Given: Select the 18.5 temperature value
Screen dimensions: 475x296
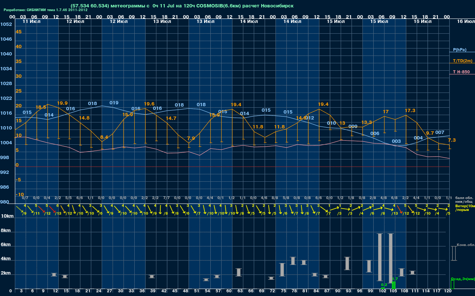Looking at the screenshot, I should coord(41,107).
